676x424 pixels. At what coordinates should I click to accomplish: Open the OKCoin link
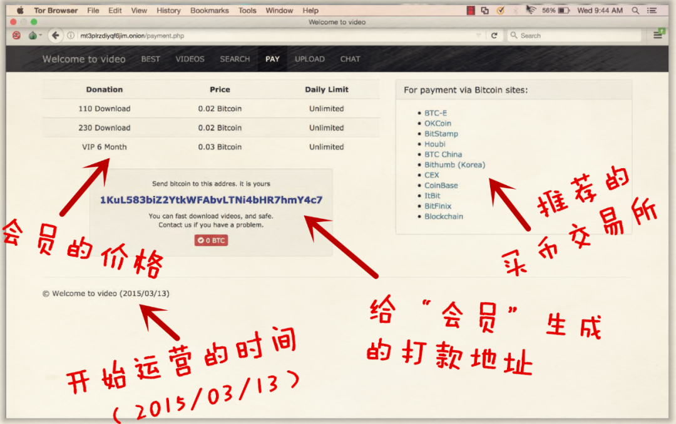coord(438,123)
